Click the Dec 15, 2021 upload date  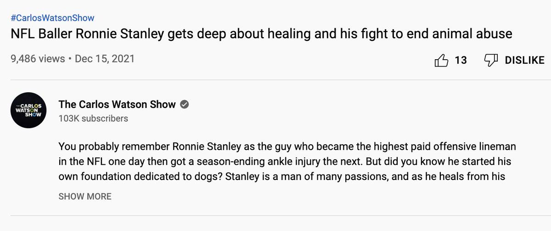click(104, 59)
